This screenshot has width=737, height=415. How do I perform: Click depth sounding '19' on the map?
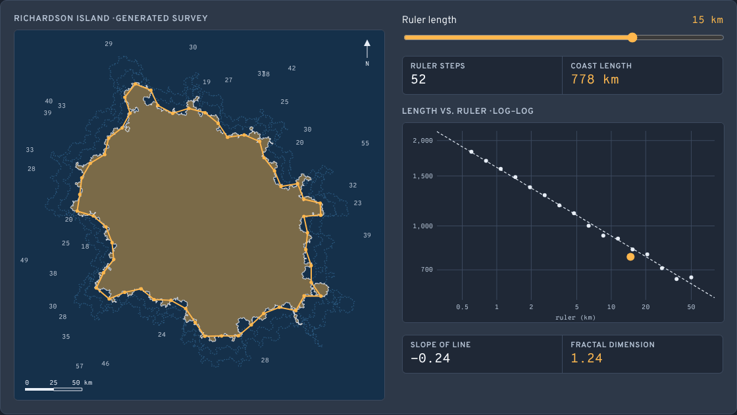[207, 82]
